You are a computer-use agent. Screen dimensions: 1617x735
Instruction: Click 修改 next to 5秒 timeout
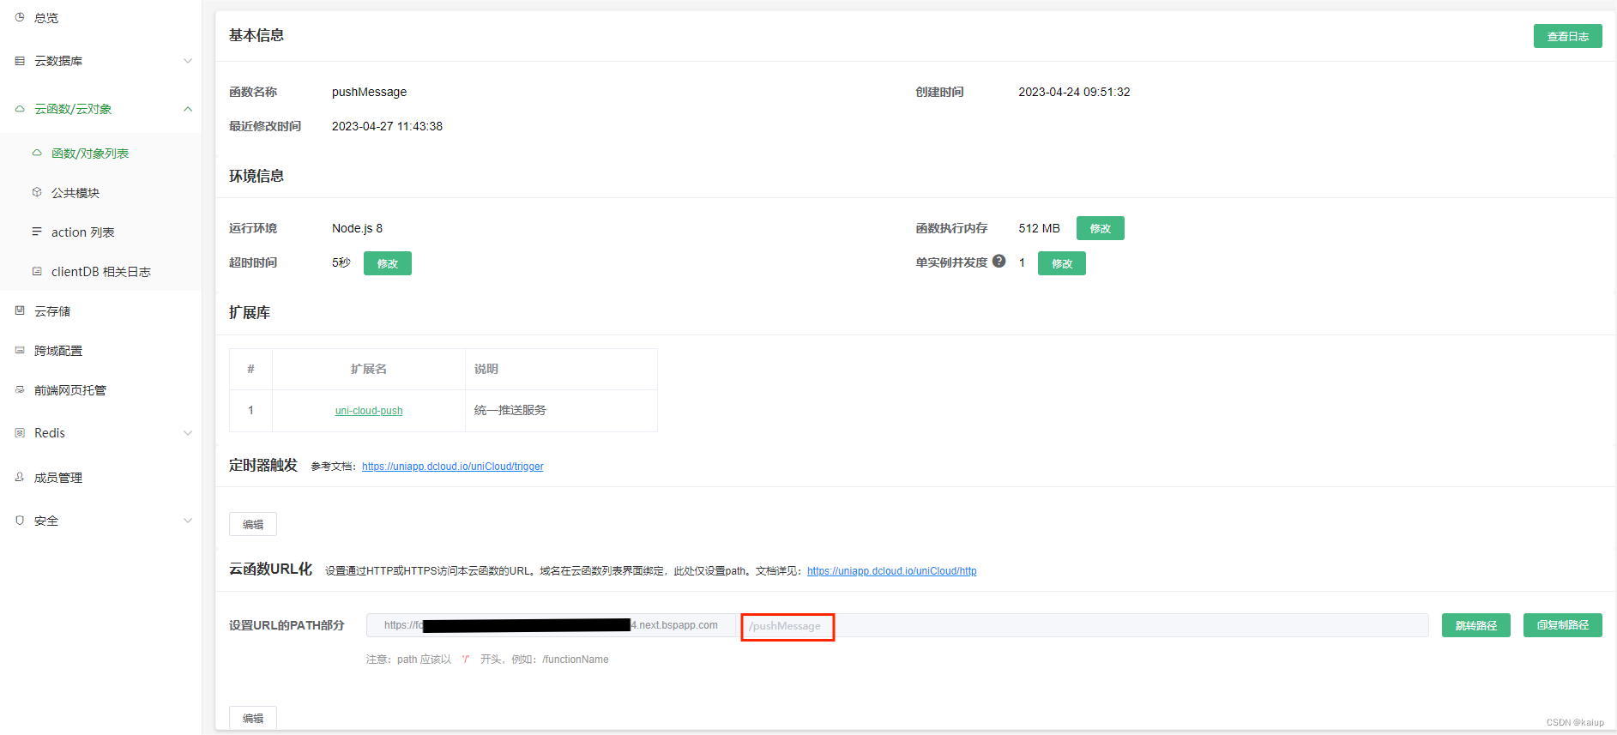[388, 263]
